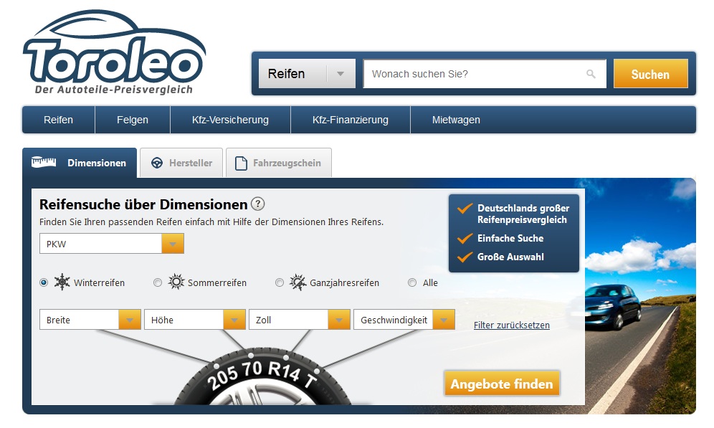Click the 'Große Auswahl' text
This screenshot has height=428, width=714.
510,257
